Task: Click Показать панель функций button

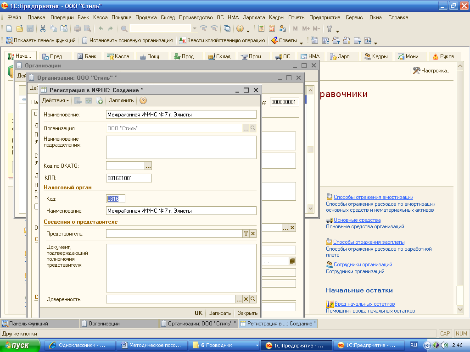Action: coord(41,40)
